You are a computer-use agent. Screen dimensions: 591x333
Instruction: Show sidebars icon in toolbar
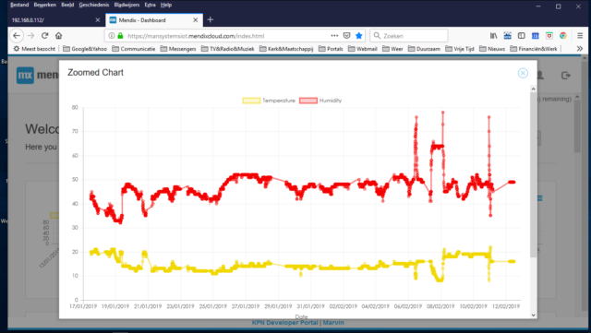[x=521, y=36]
